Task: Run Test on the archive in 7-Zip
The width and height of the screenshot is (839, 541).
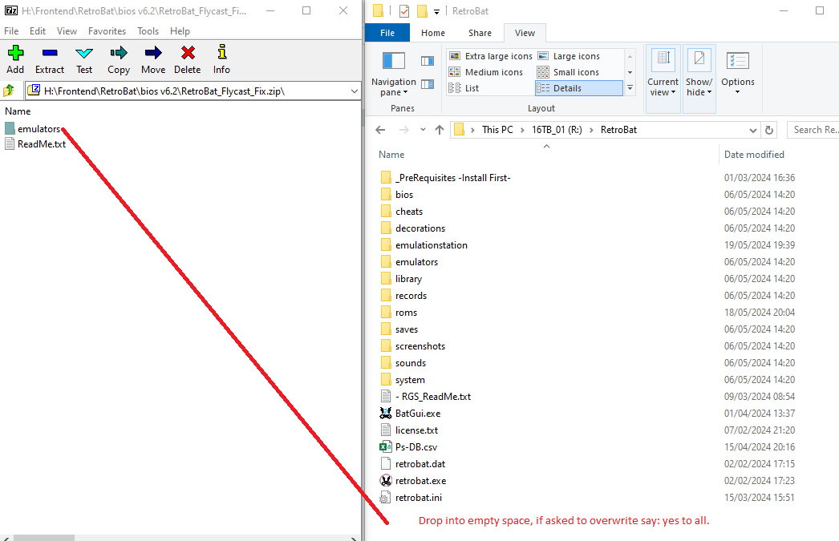Action: tap(84, 59)
